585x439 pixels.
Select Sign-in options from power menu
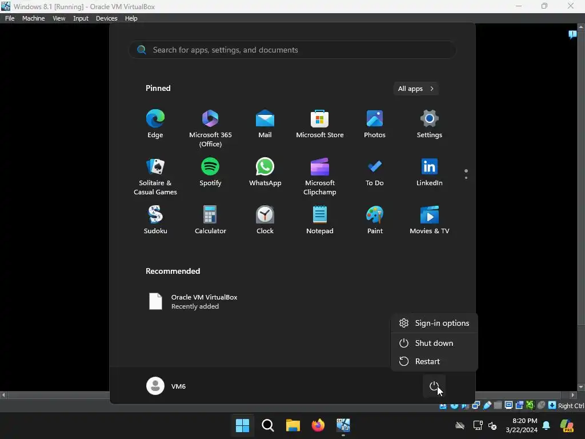[x=434, y=323]
